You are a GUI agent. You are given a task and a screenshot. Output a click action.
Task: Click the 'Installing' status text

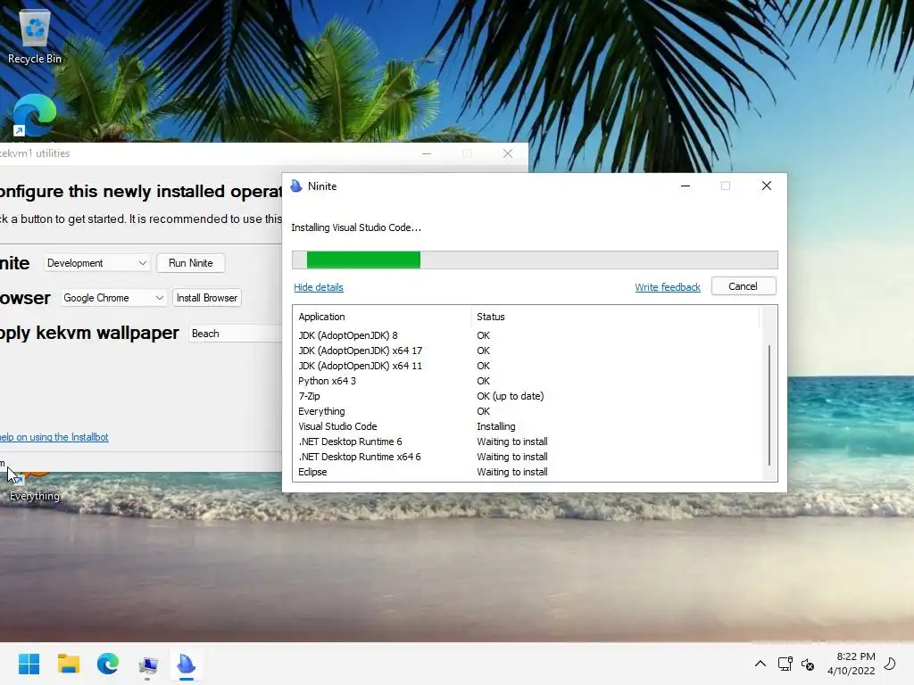pyautogui.click(x=496, y=426)
